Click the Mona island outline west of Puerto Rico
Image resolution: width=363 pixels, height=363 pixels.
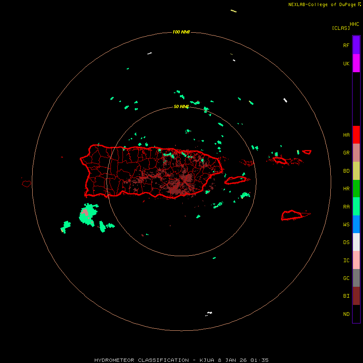coord(26,184)
